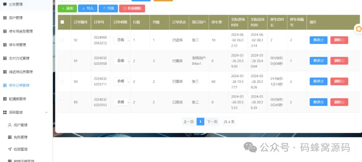The height and width of the screenshot is (162, 362).
Task: Click the user icon beside 用户管理 submenu
Action: (10, 125)
